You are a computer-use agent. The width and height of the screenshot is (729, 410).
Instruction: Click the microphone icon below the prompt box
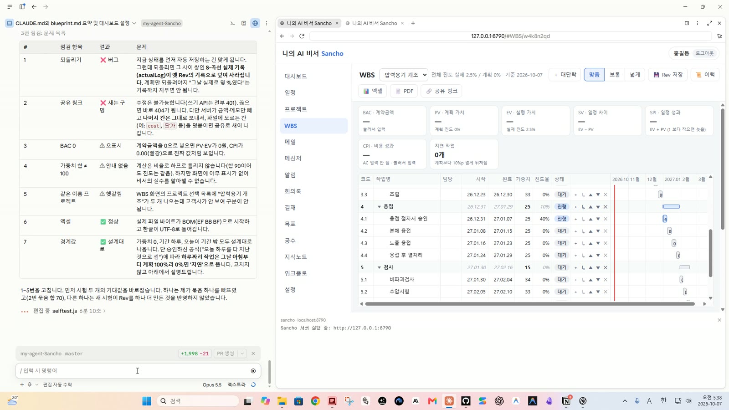click(30, 384)
